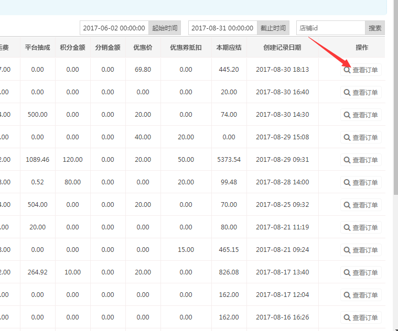Click magnifier icon for 2017-08-29 15:08 row

pyautogui.click(x=347, y=137)
